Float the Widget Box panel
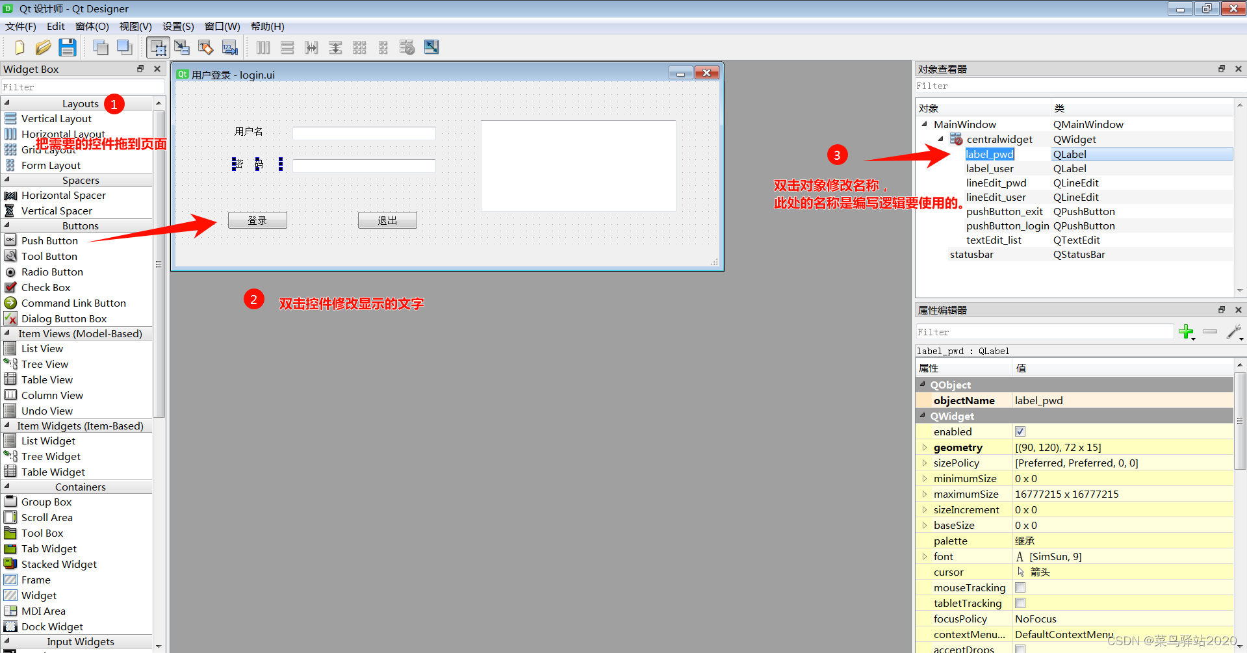 coord(140,69)
